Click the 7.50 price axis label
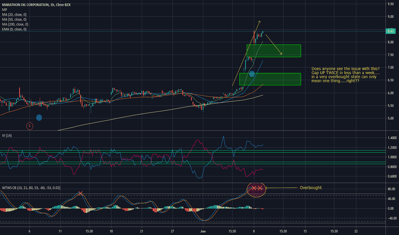 (390, 55)
